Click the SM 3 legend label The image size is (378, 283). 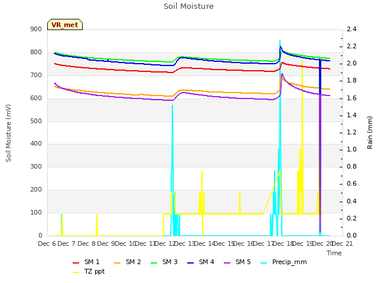pyautogui.click(x=170, y=262)
